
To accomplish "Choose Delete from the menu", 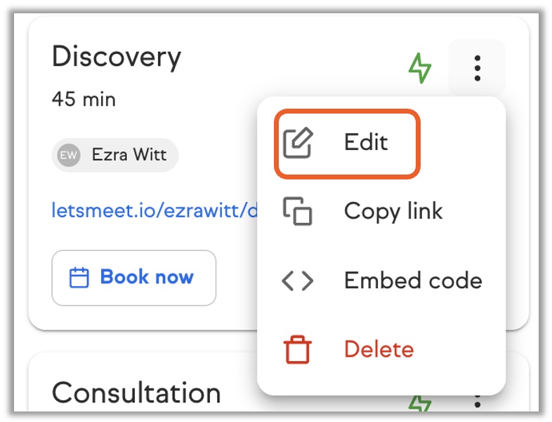I will (379, 349).
